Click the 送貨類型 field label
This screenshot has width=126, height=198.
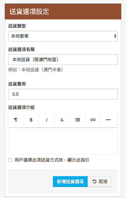(x=17, y=26)
